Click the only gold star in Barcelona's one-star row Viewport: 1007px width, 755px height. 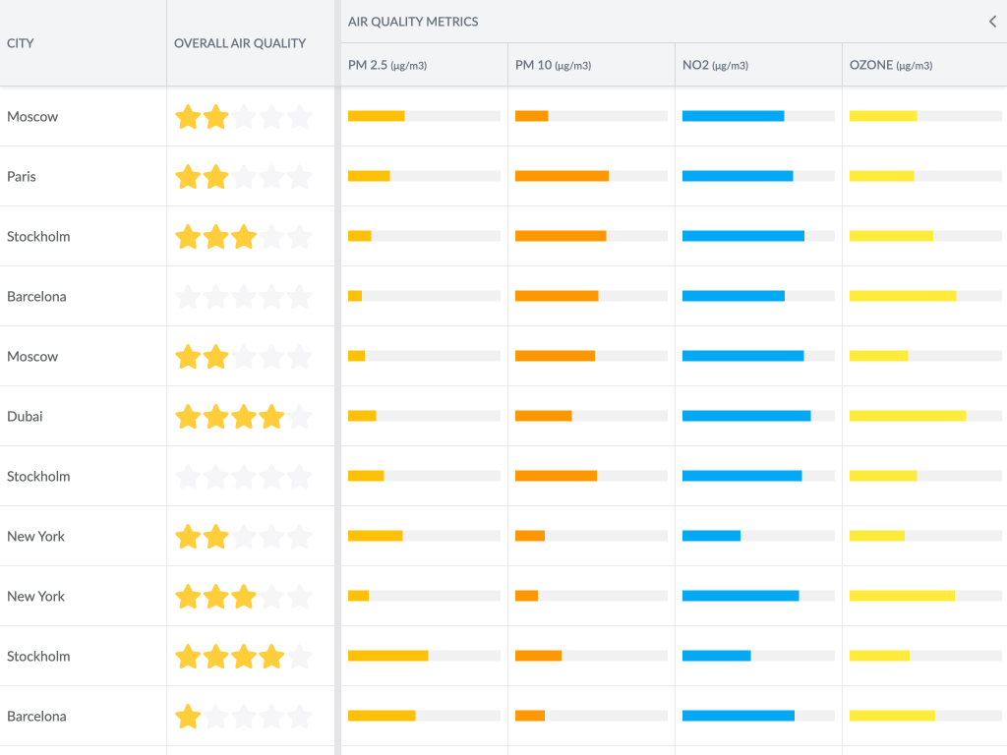(x=188, y=716)
